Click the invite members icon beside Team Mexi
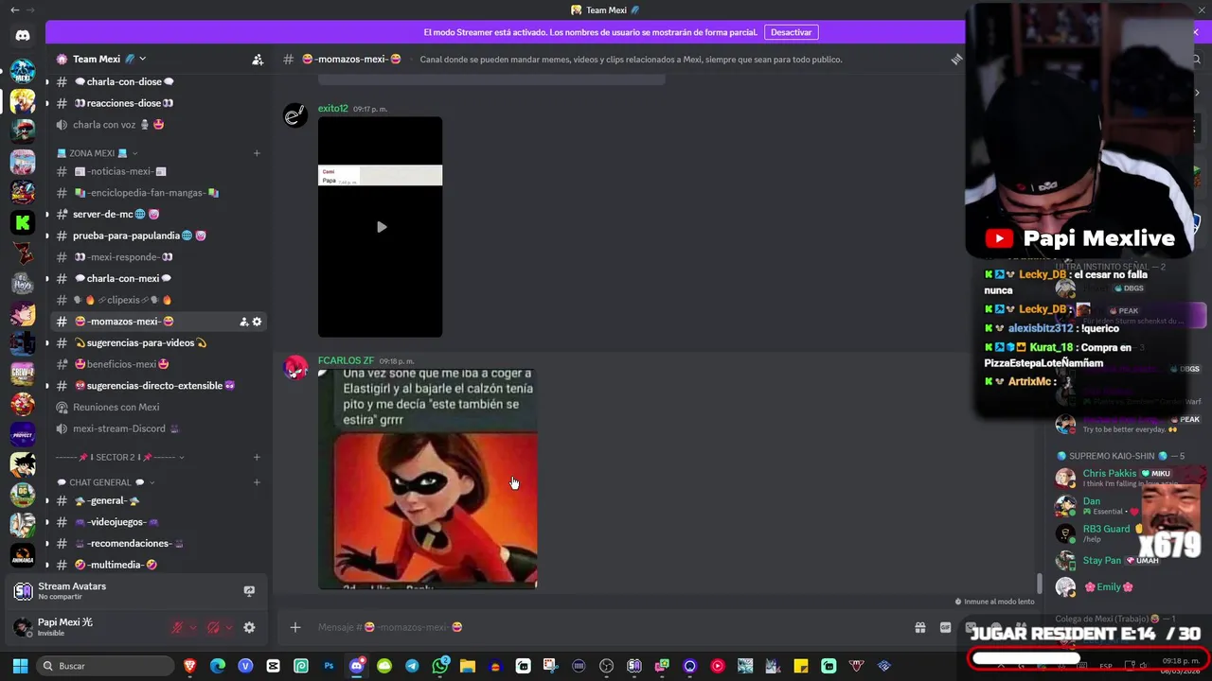Screen dimensions: 1212x681 [258, 59]
